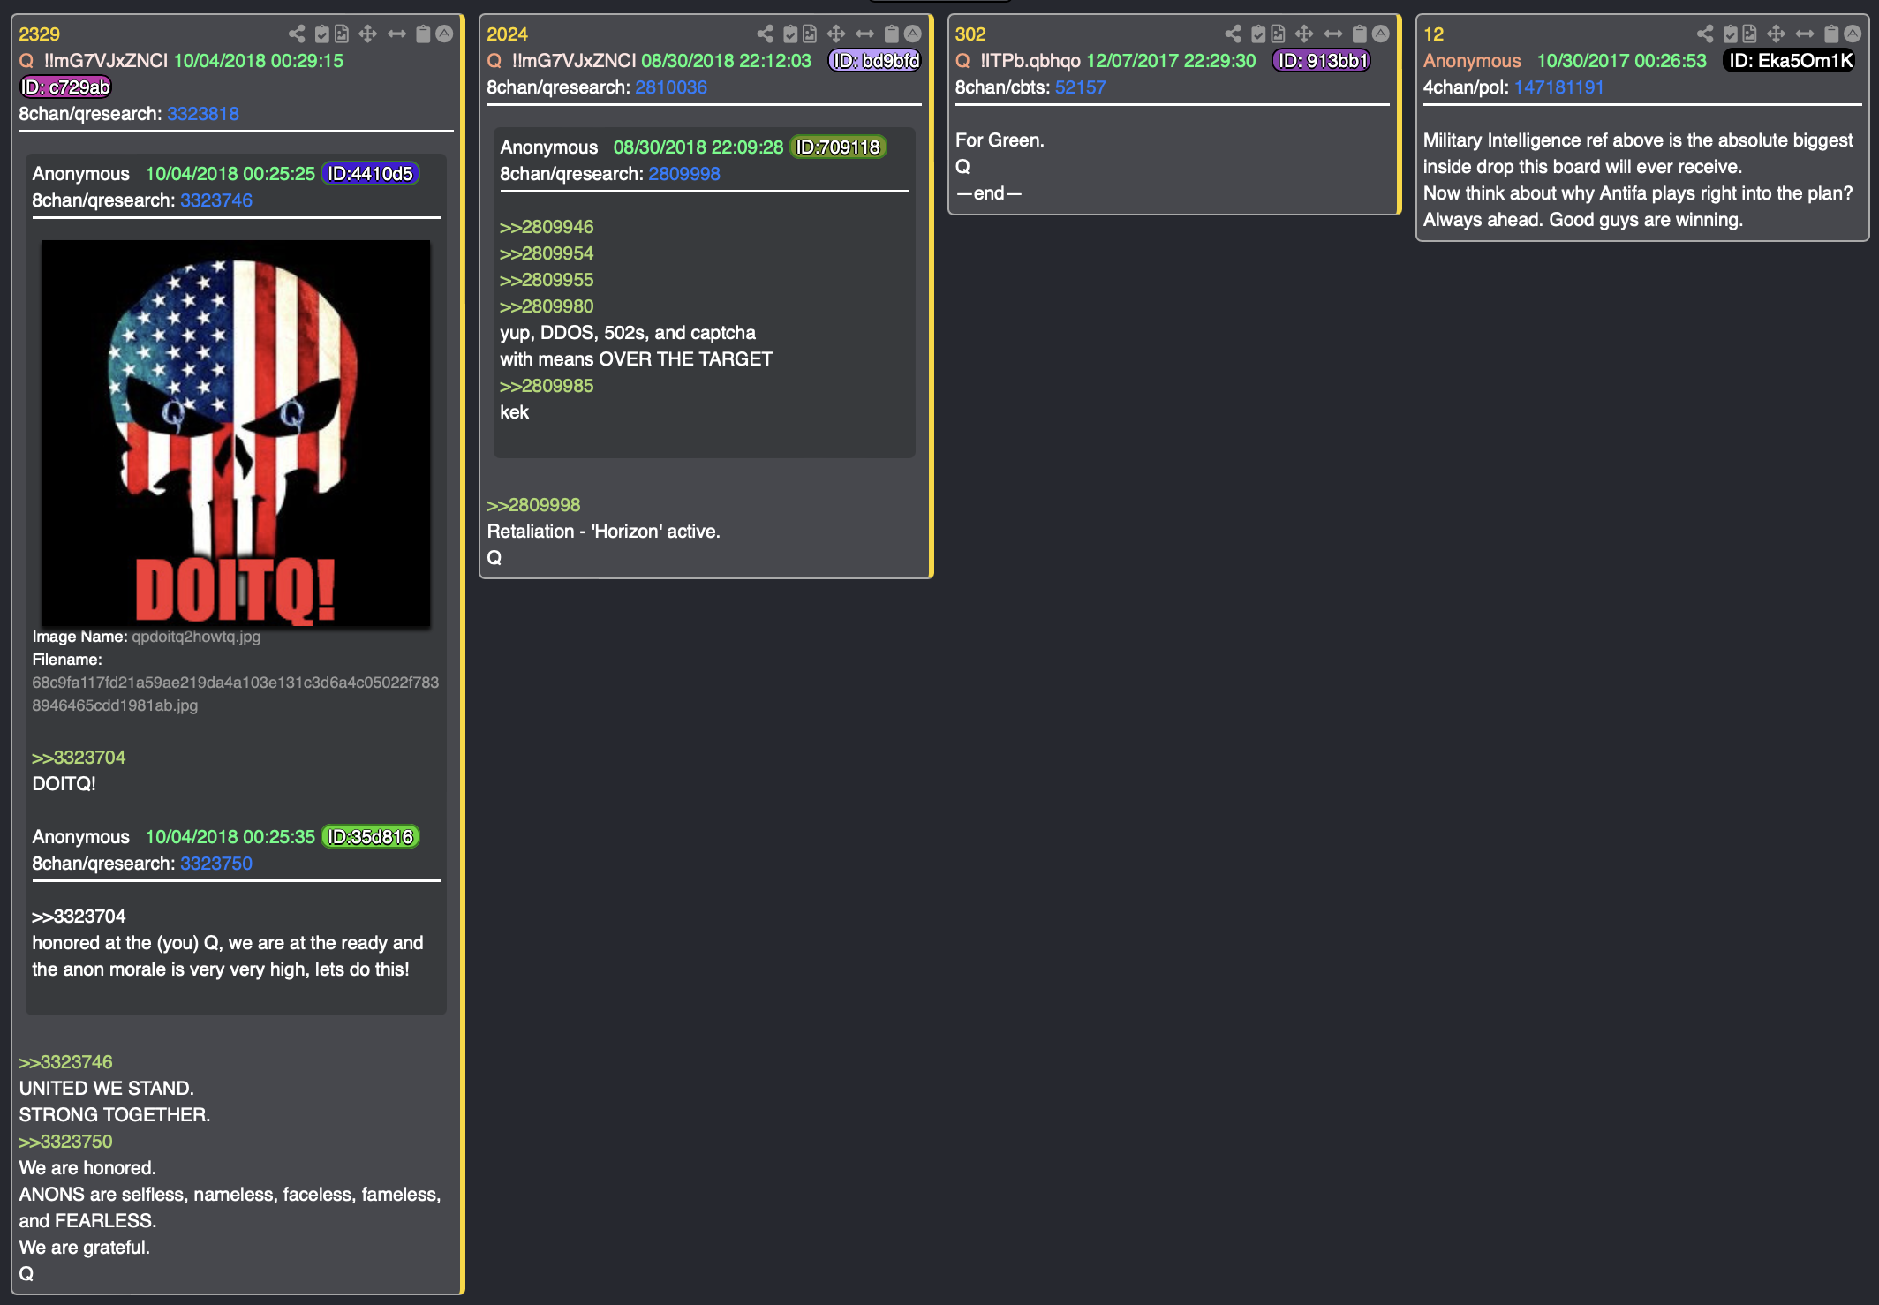
Task: Click plain clipboard icon on post 2329
Action: pyautogui.click(x=423, y=34)
